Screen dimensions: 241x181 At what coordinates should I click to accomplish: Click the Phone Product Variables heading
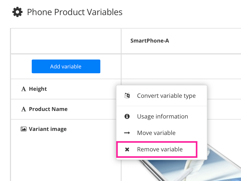click(75, 12)
